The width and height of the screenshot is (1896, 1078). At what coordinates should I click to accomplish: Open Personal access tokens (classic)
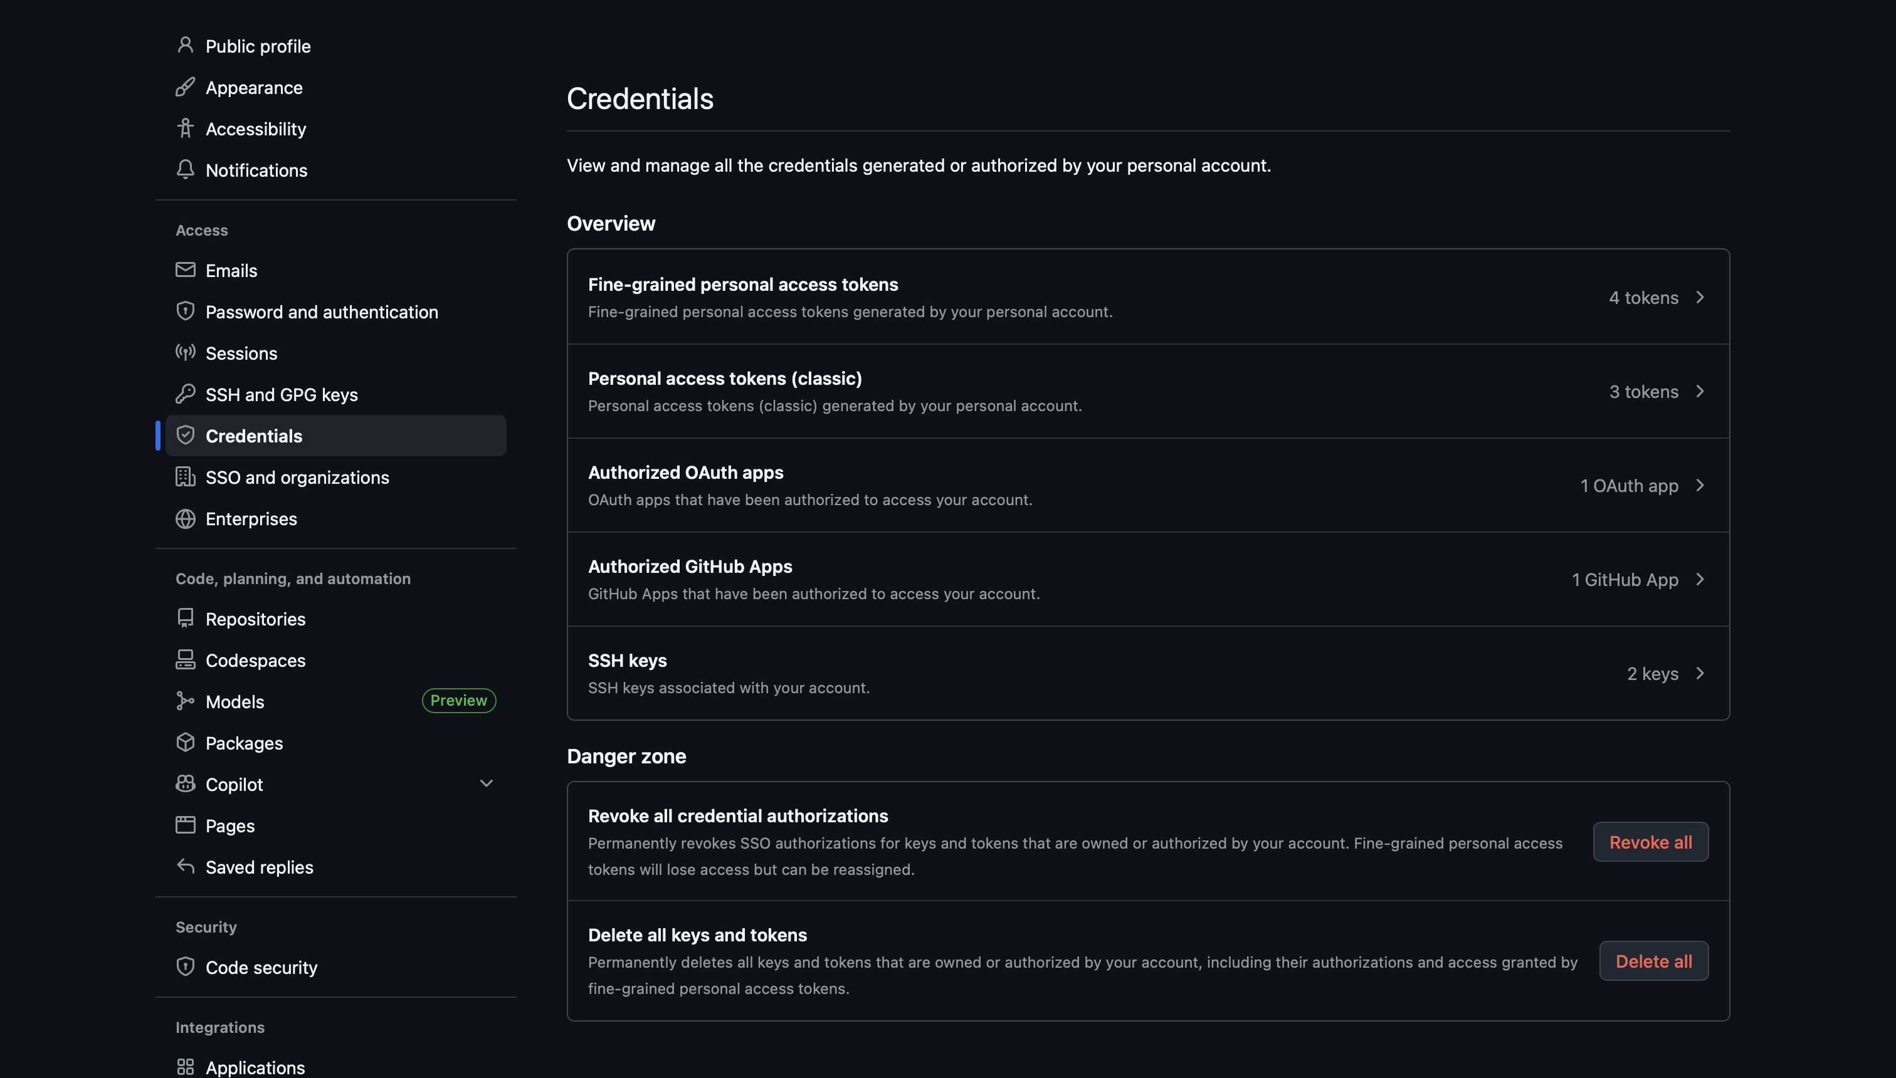click(x=1148, y=391)
